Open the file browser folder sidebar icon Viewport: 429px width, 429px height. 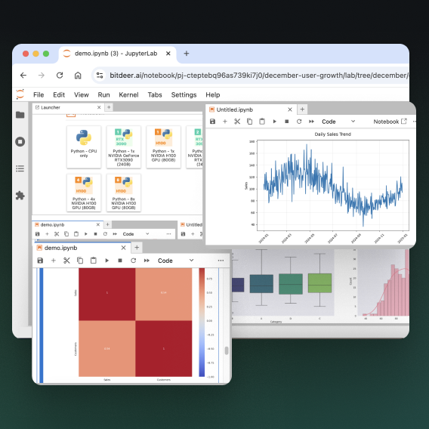coord(20,115)
